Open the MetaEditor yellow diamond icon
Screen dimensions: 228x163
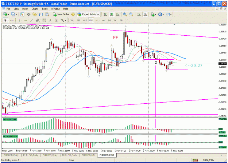[x=73, y=14]
